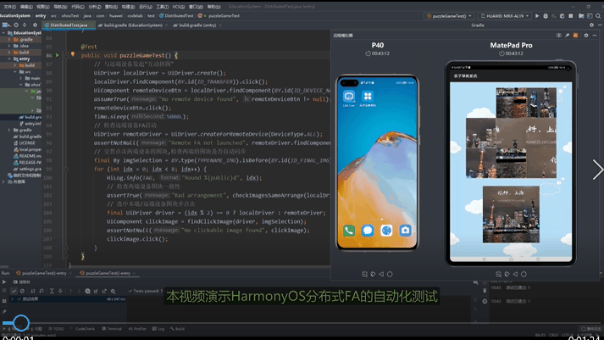Click the P40 back triangle button
Screen dimensions: 604x340
point(381,274)
